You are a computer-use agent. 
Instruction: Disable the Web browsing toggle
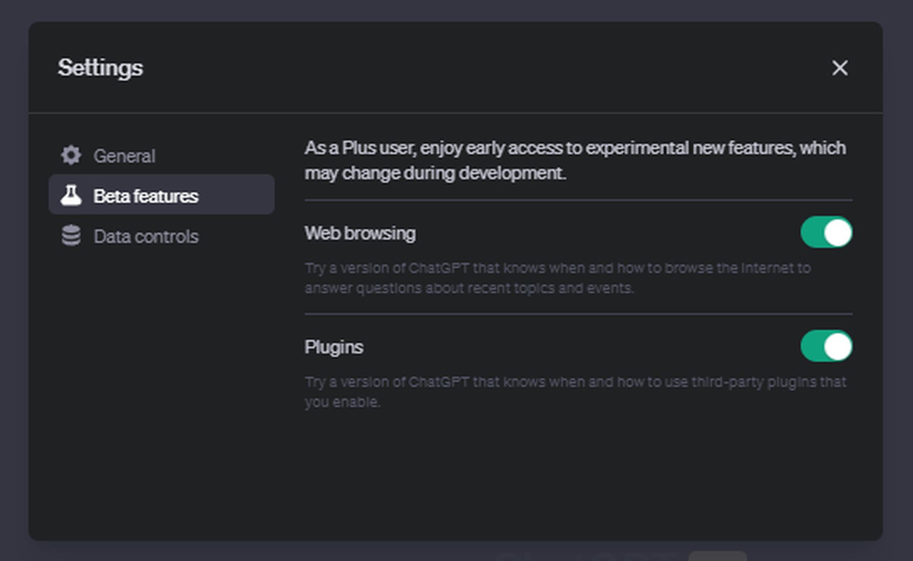[826, 232]
